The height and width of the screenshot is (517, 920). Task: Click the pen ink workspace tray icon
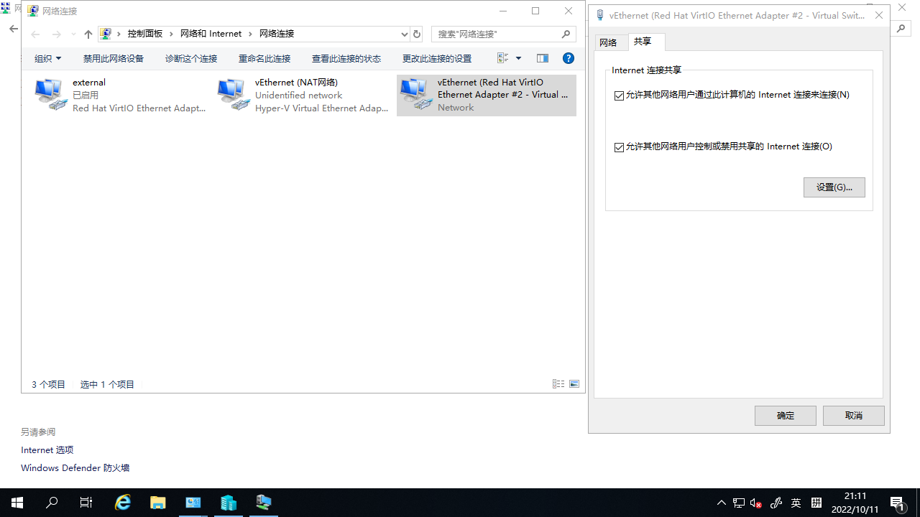776,503
